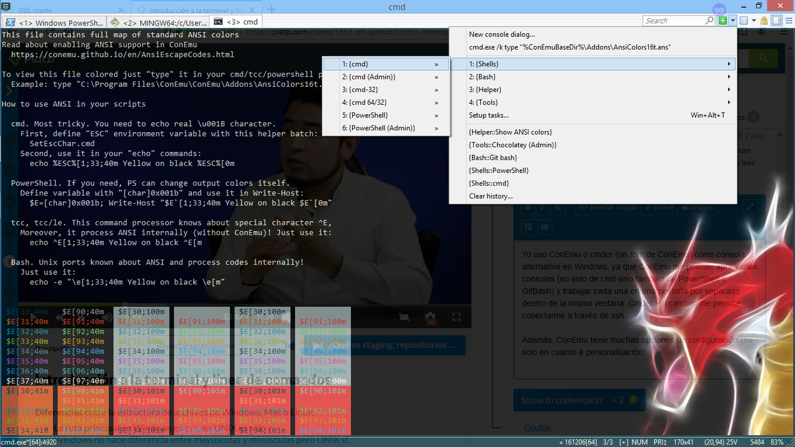795x447 pixels.
Task: Click the [+] new console status bar item
Action: (624, 442)
